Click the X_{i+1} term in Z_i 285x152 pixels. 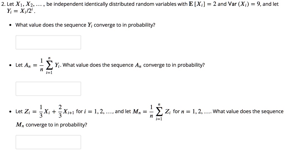(68, 112)
